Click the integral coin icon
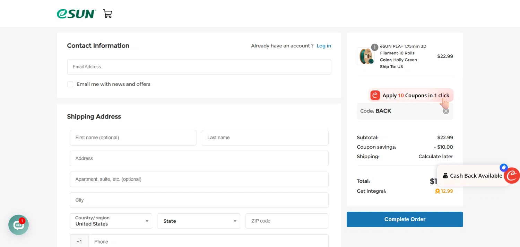The image size is (520, 247). tap(437, 191)
